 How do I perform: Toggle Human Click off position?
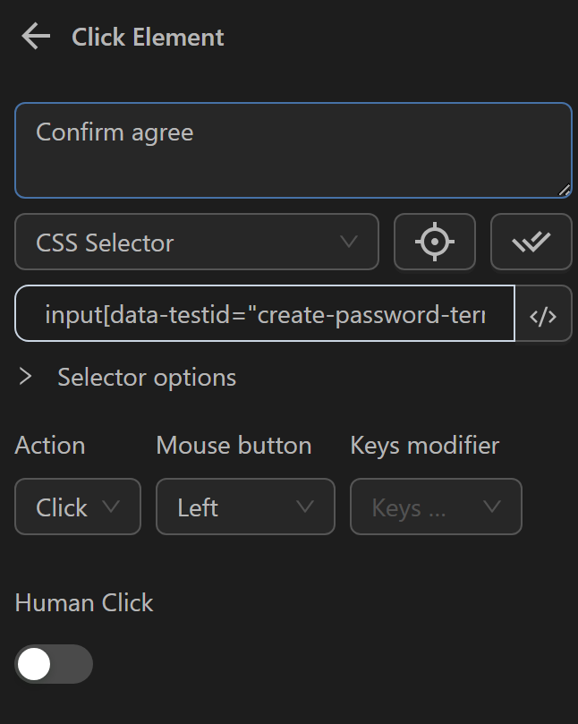click(x=53, y=664)
